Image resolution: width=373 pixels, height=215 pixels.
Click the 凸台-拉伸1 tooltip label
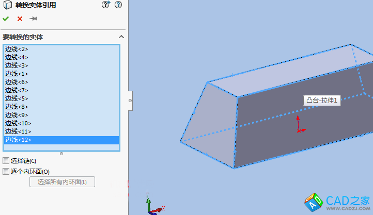[321, 101]
